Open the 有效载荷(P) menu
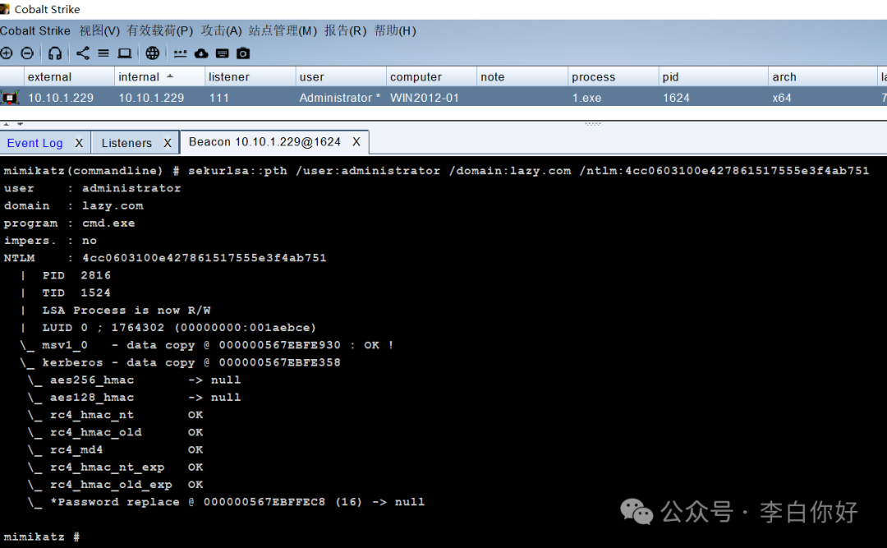This screenshot has width=887, height=548. click(159, 30)
